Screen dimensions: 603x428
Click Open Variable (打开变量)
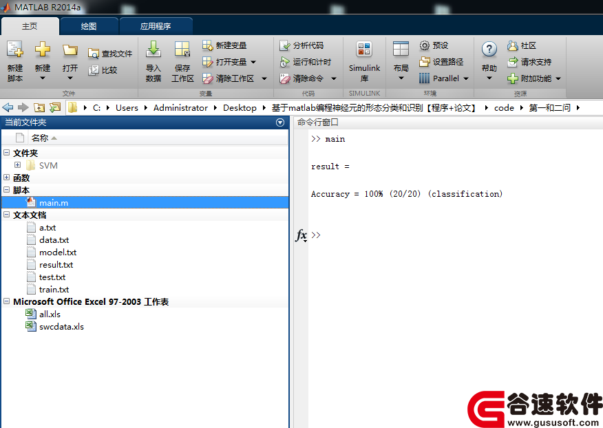(224, 62)
